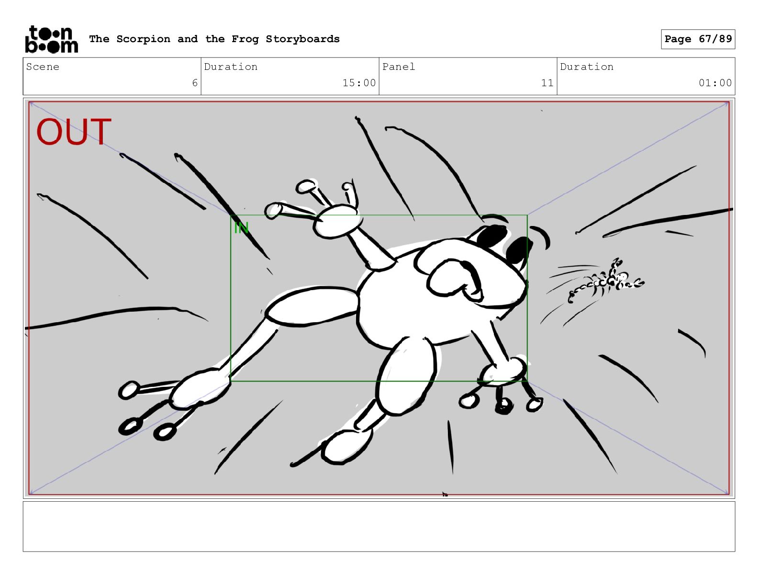Select the title 'The Scorpion and the Frog Storyboards'
Viewport: 758px width, 586px height.
(x=214, y=39)
